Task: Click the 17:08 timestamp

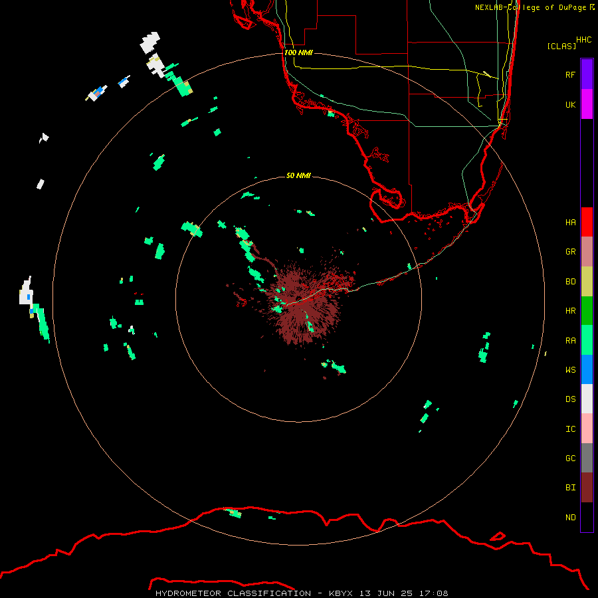Action: click(x=433, y=593)
